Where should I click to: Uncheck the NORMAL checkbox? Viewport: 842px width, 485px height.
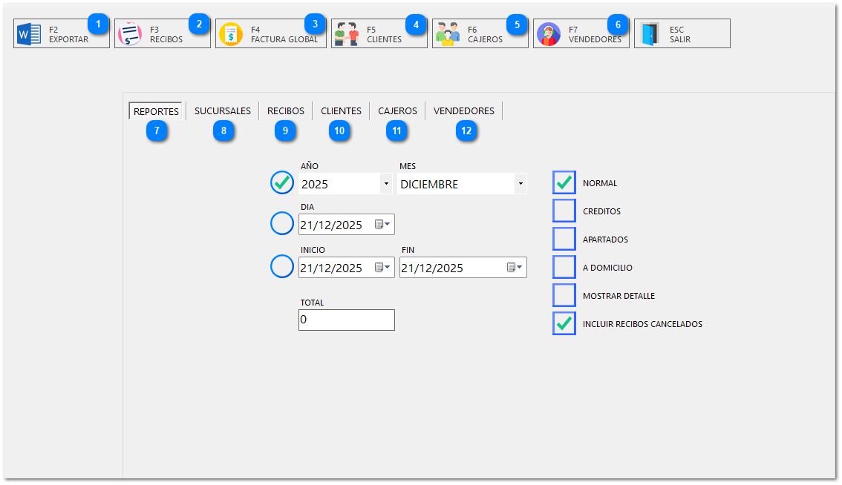[x=564, y=182]
